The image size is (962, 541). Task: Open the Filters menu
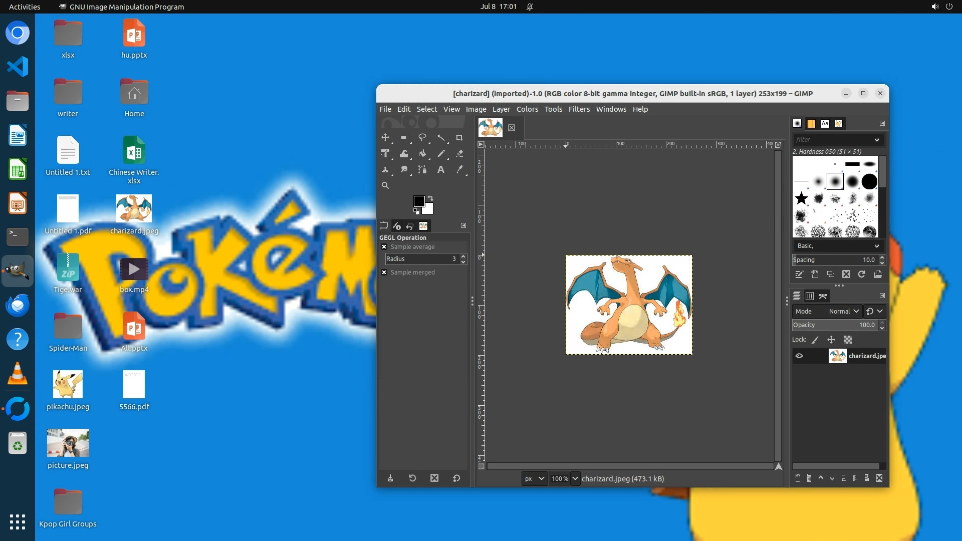coord(579,109)
